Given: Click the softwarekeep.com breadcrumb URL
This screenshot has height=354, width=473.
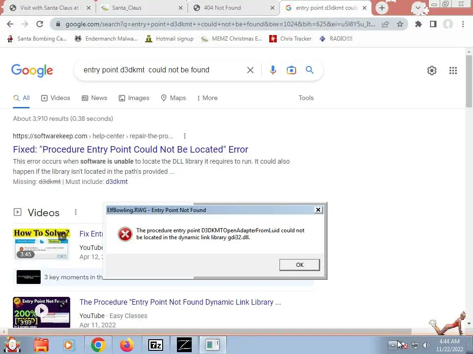Looking at the screenshot, I should (93, 136).
